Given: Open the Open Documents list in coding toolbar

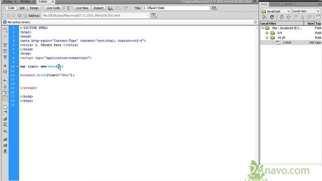Looking at the screenshot, I should click(5, 30).
